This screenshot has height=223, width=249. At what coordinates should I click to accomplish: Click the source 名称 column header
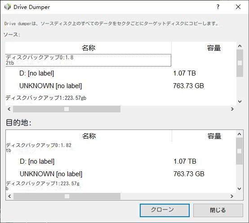click(89, 48)
